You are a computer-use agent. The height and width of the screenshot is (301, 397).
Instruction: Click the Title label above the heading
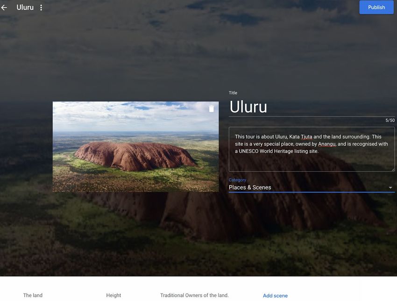pos(233,93)
